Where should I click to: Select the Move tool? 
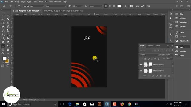tap(3, 15)
